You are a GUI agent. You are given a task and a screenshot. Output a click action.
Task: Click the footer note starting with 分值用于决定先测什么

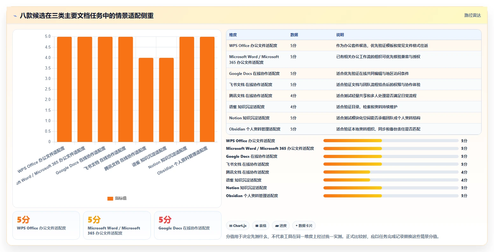333,237
